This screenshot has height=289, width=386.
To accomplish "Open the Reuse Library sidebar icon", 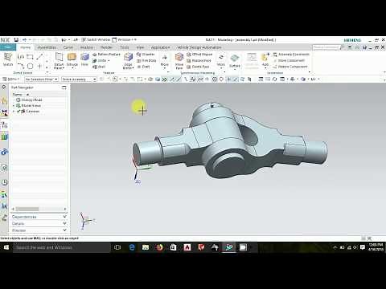I will (4, 137).
